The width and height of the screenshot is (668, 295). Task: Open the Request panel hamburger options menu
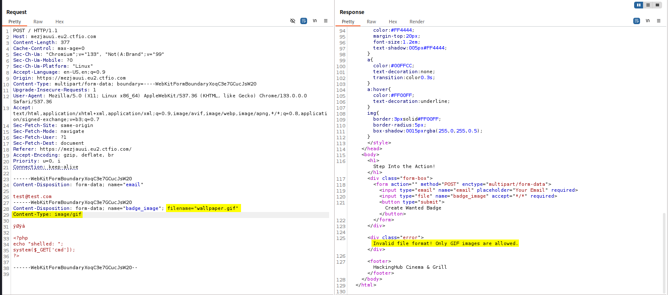[x=326, y=21]
